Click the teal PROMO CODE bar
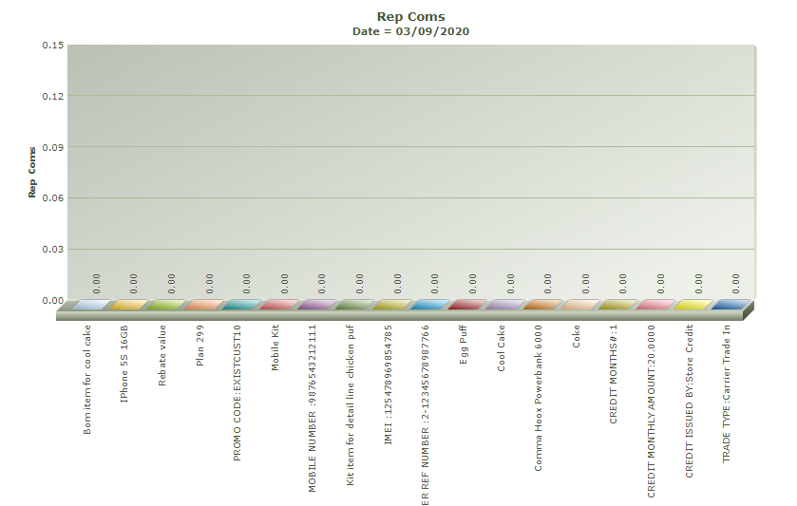Viewport: 797px width, 506px height. [x=241, y=305]
